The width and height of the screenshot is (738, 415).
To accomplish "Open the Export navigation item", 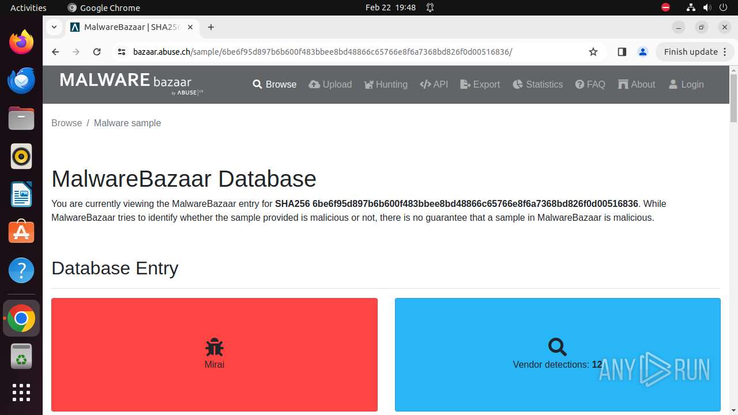I will [x=480, y=84].
